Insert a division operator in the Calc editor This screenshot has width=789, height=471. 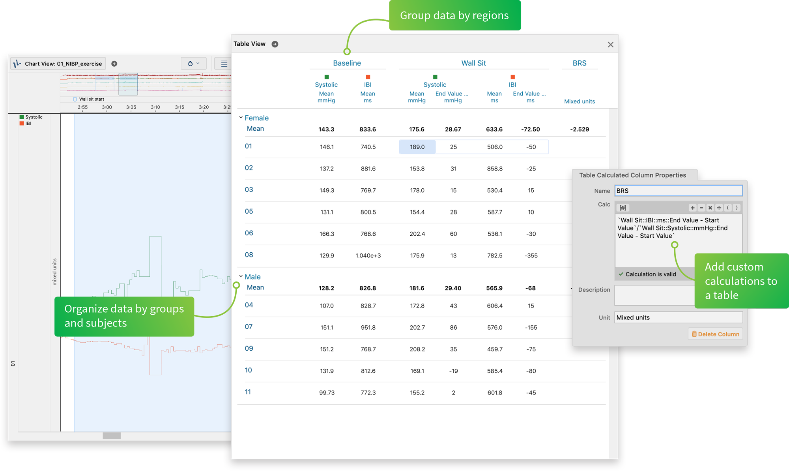719,207
